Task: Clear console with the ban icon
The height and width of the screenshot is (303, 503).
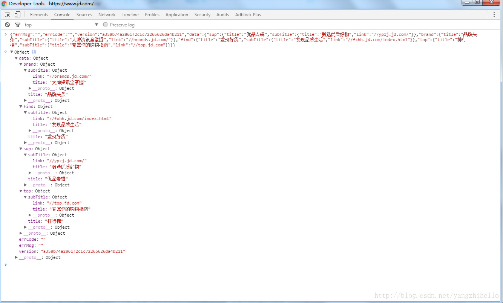Action: coord(7,25)
